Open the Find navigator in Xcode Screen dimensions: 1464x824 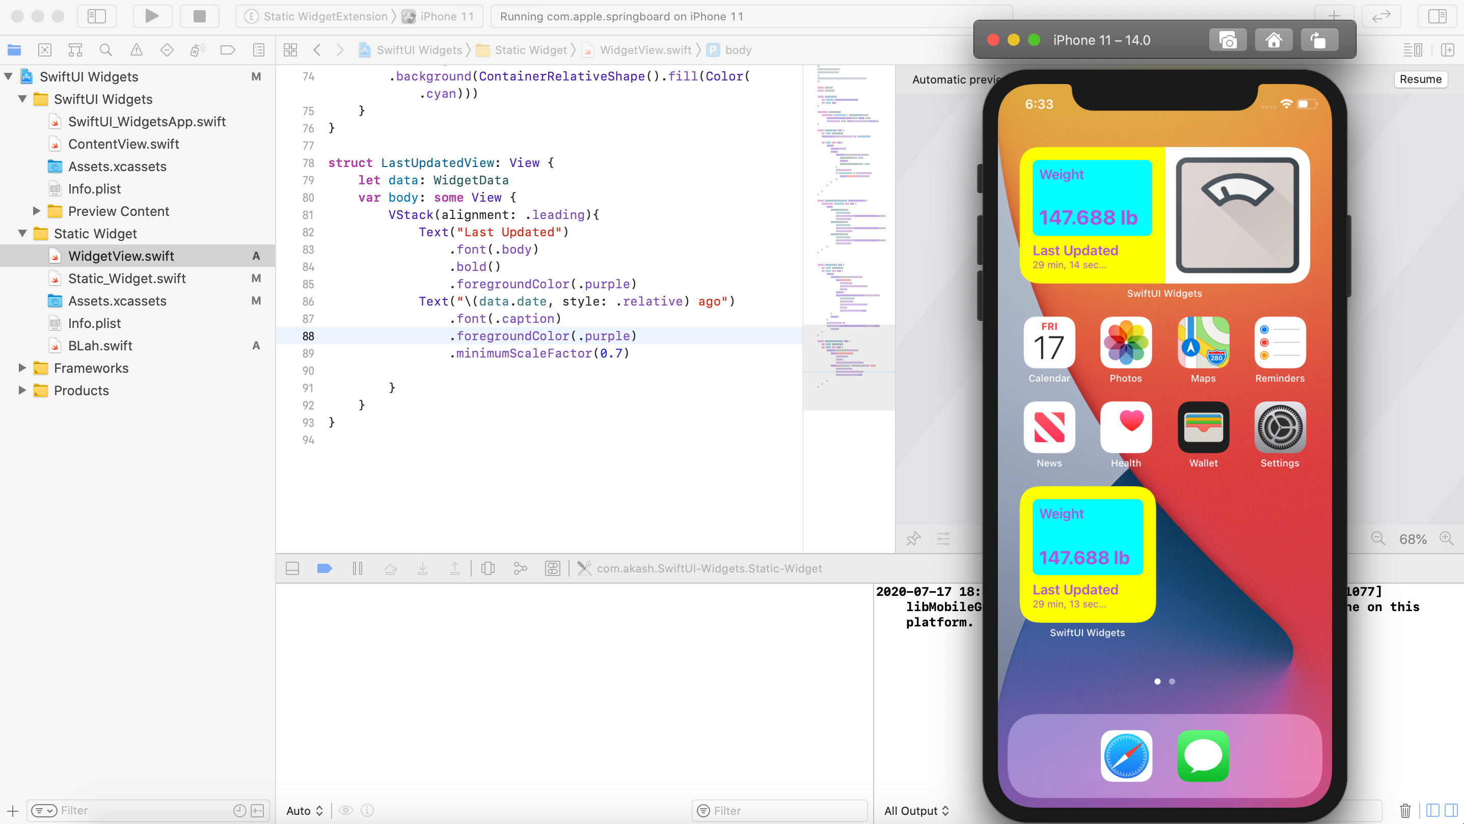[105, 49]
